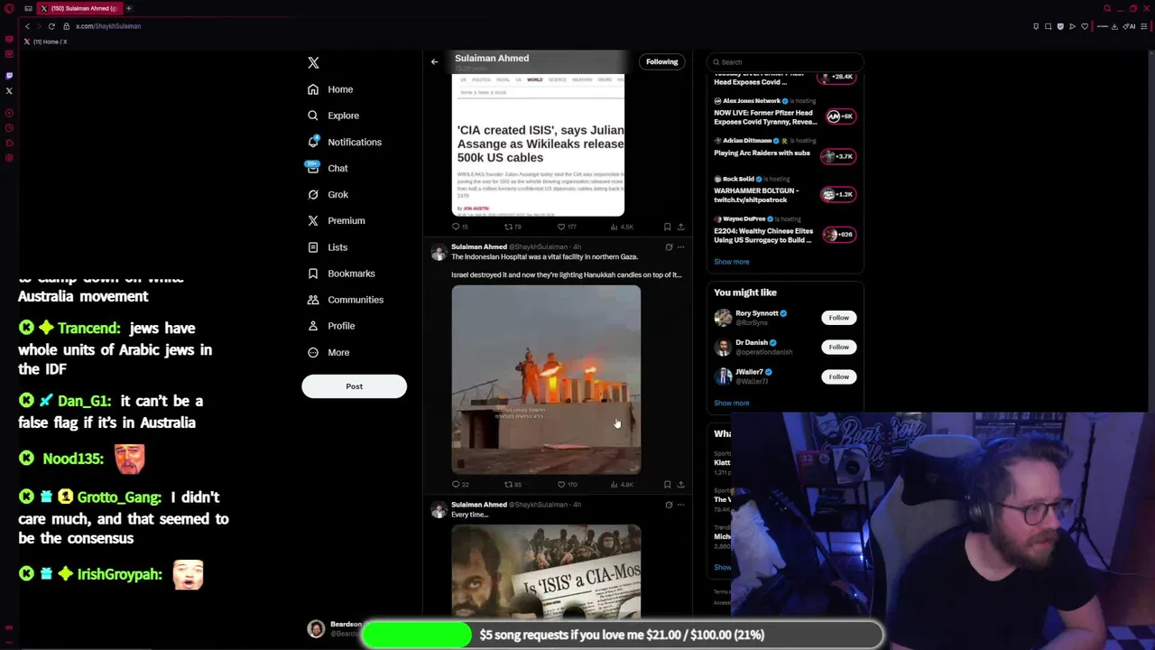The height and width of the screenshot is (650, 1155).
Task: Open browser tab search magnifier
Action: pos(1107,8)
